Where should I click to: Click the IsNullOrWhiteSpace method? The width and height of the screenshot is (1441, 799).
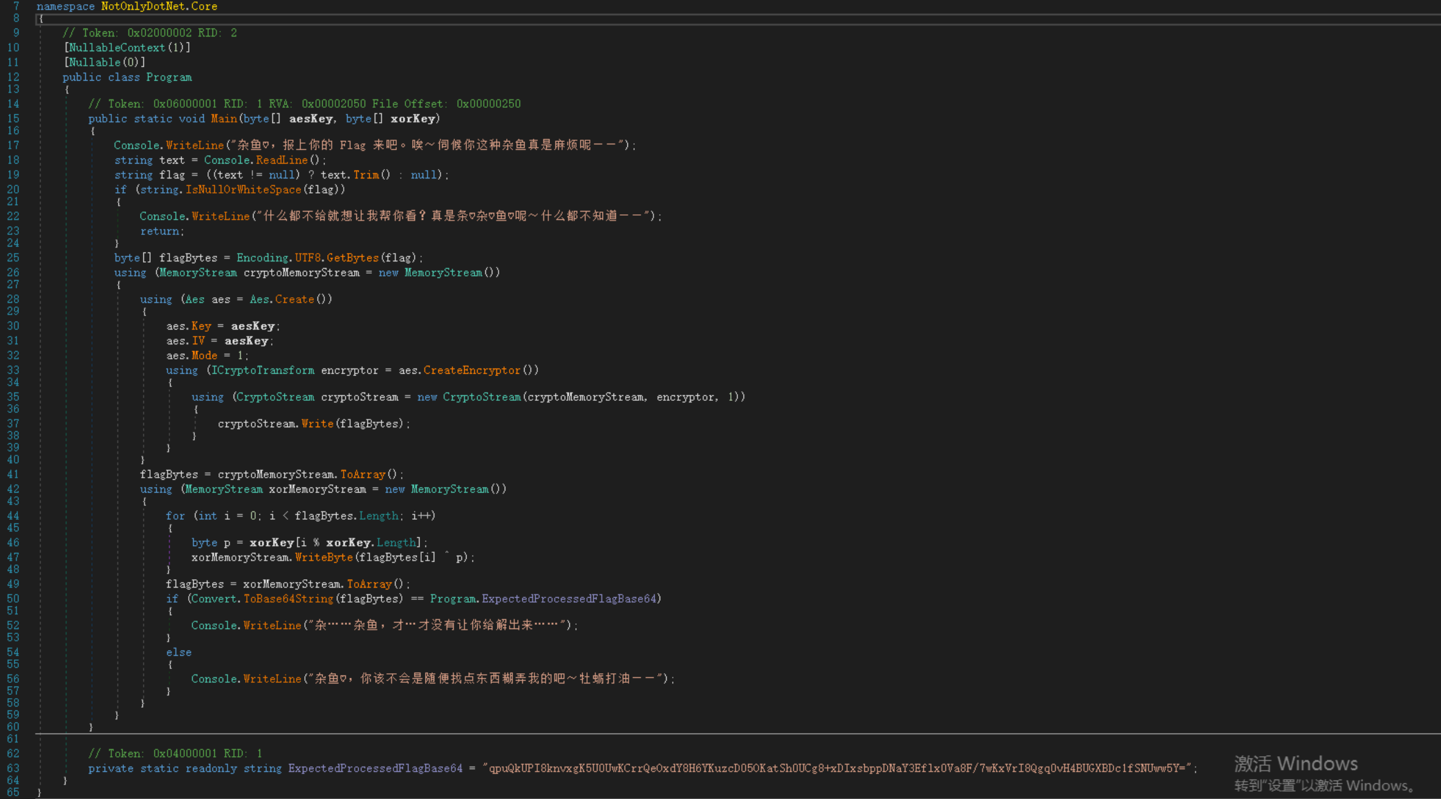coord(243,189)
